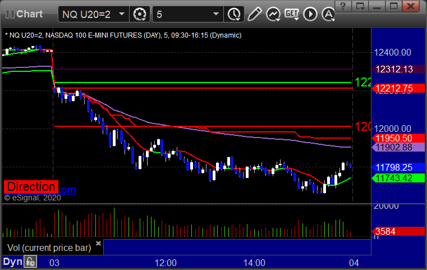This screenshot has width=427, height=270.
Task: Click the Direction red label
Action: tap(31, 187)
